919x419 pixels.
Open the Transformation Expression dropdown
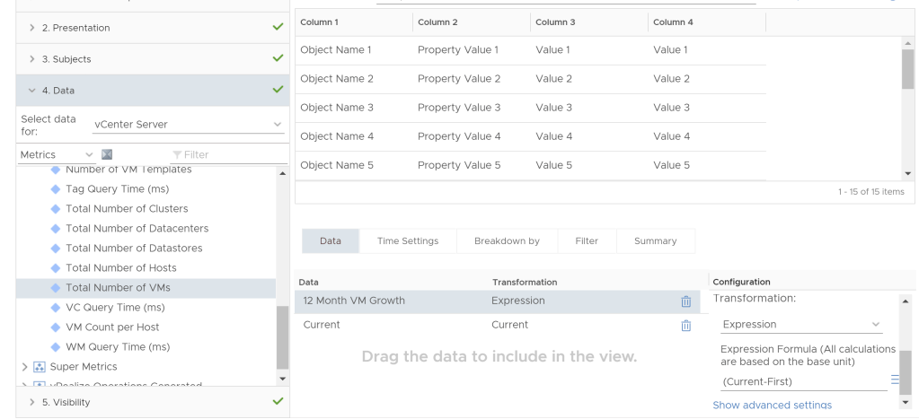tap(801, 325)
